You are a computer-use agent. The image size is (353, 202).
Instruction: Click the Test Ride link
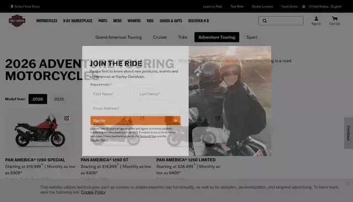point(237,7)
